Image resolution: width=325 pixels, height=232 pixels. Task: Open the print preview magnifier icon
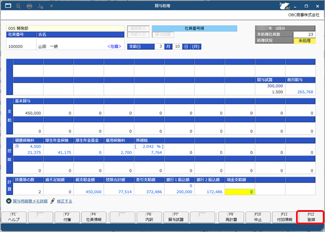[18, 6]
